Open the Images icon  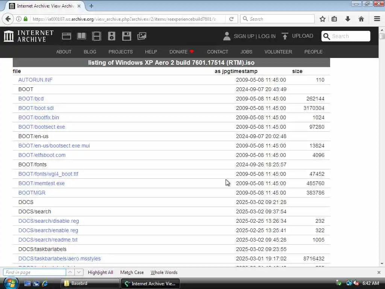tap(142, 36)
